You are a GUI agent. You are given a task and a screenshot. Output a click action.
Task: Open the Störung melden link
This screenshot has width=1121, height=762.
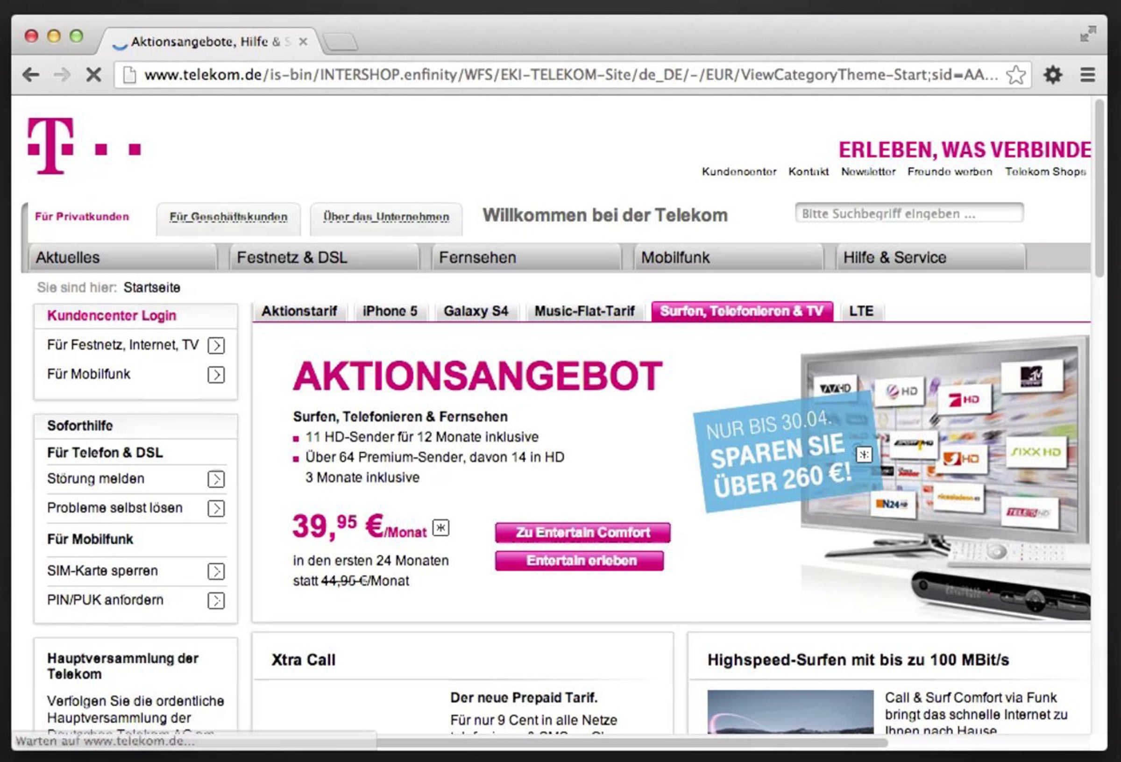(x=95, y=479)
